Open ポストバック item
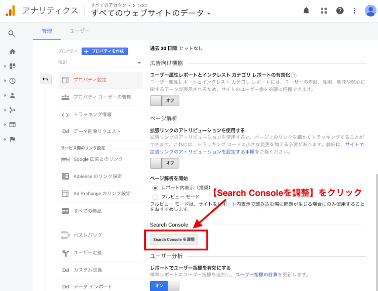 point(100,235)
